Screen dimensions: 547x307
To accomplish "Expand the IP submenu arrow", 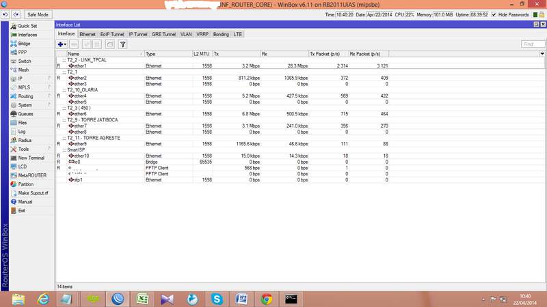I will 49,78.
